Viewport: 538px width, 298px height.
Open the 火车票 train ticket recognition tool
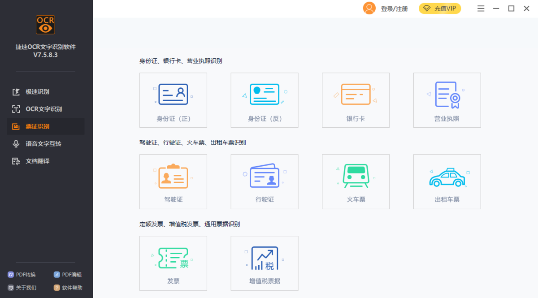(356, 181)
